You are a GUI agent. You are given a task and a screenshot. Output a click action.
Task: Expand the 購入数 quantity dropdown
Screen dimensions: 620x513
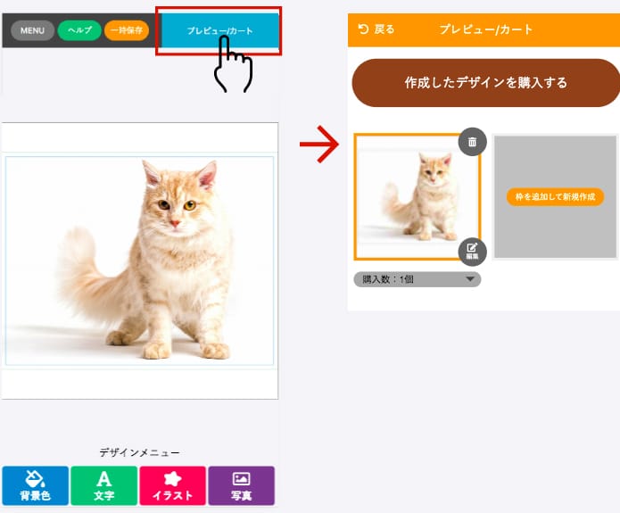417,279
